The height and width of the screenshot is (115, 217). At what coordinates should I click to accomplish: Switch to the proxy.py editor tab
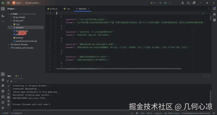point(52,9)
